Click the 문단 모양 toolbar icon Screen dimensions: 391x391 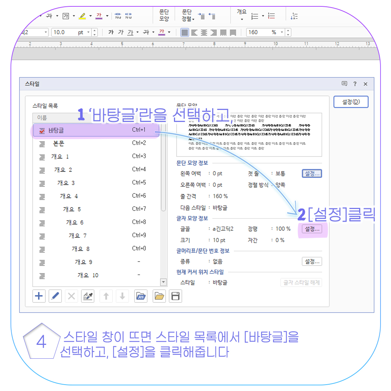[x=164, y=14]
